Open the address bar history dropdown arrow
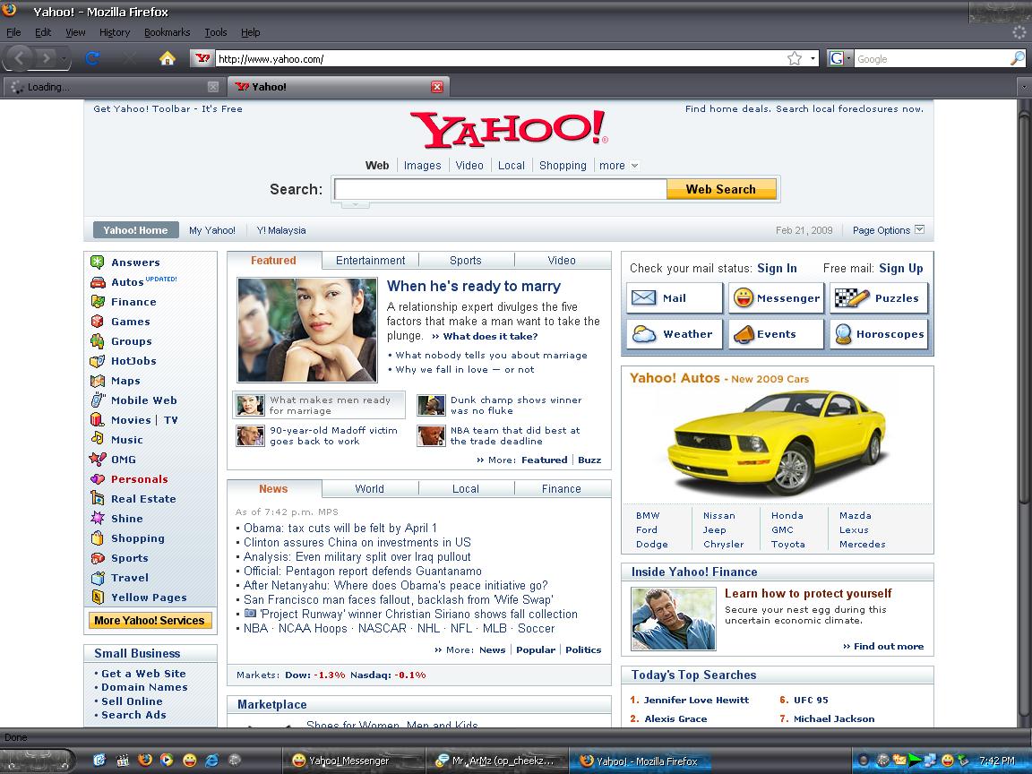The image size is (1032, 774). (813, 58)
